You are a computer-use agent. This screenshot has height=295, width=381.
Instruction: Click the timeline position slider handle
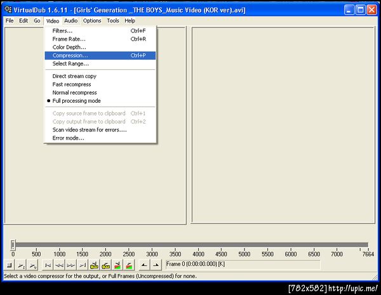[x=13, y=245]
